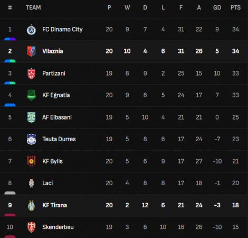
Task: Click the Vllaznia club crest
Action: click(x=31, y=51)
